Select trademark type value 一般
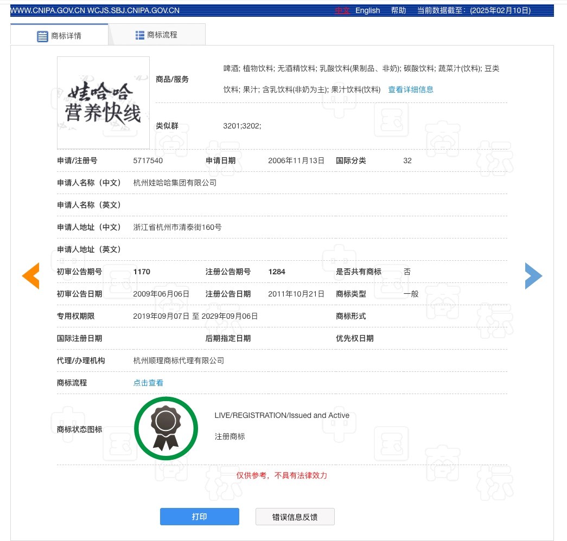567x541 pixels. (x=411, y=294)
